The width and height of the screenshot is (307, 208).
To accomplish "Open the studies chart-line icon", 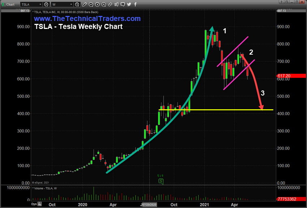I will 91,4.
